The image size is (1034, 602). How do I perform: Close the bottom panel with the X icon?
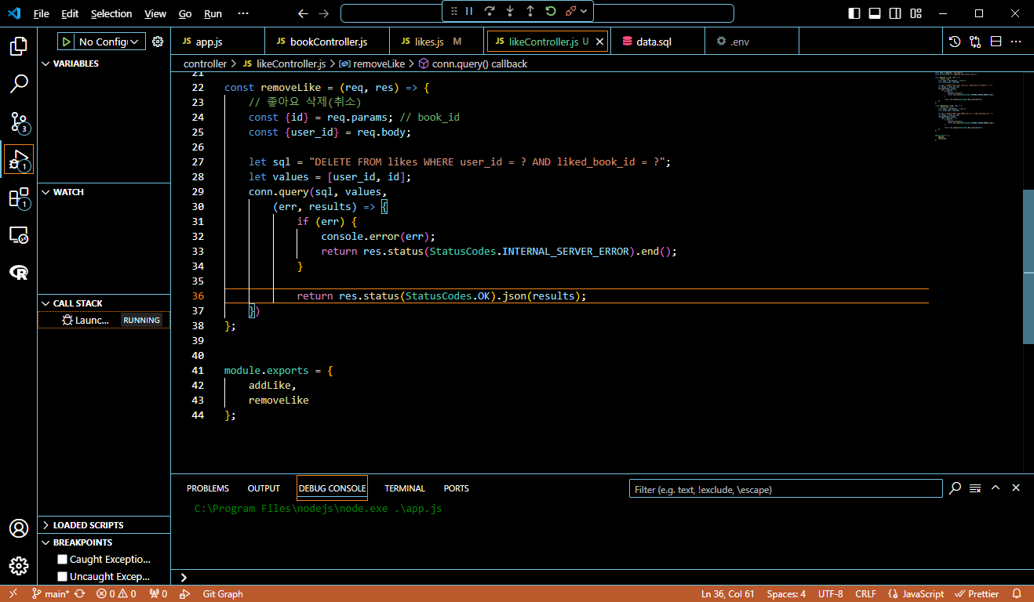[x=1016, y=488]
